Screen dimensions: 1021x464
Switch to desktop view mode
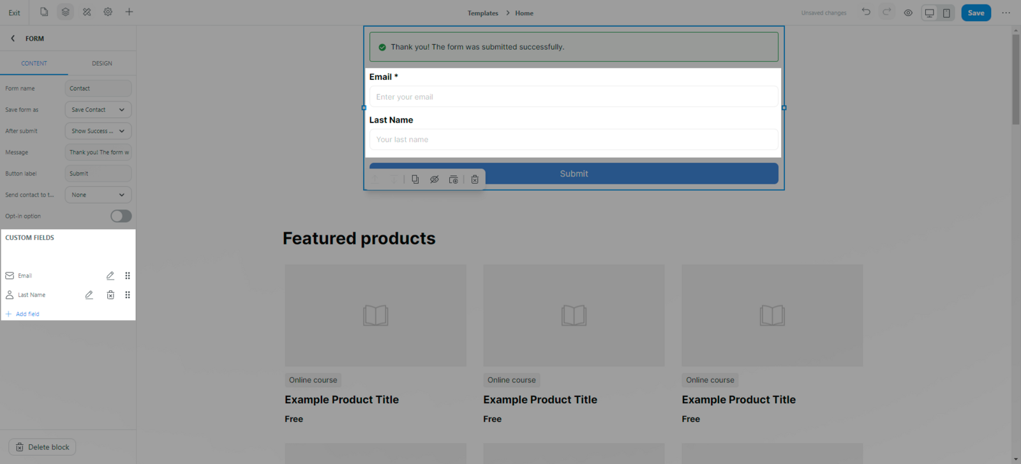pos(930,13)
